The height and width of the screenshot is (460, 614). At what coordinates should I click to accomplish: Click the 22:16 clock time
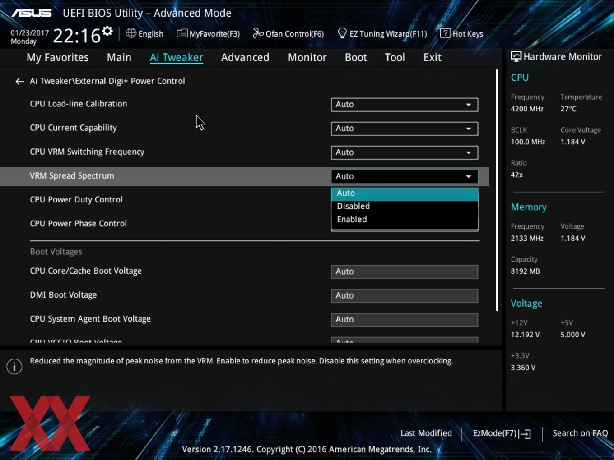[77, 36]
